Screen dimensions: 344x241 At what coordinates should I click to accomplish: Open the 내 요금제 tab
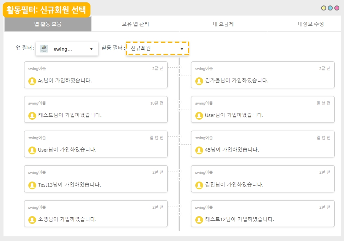[x=223, y=24]
